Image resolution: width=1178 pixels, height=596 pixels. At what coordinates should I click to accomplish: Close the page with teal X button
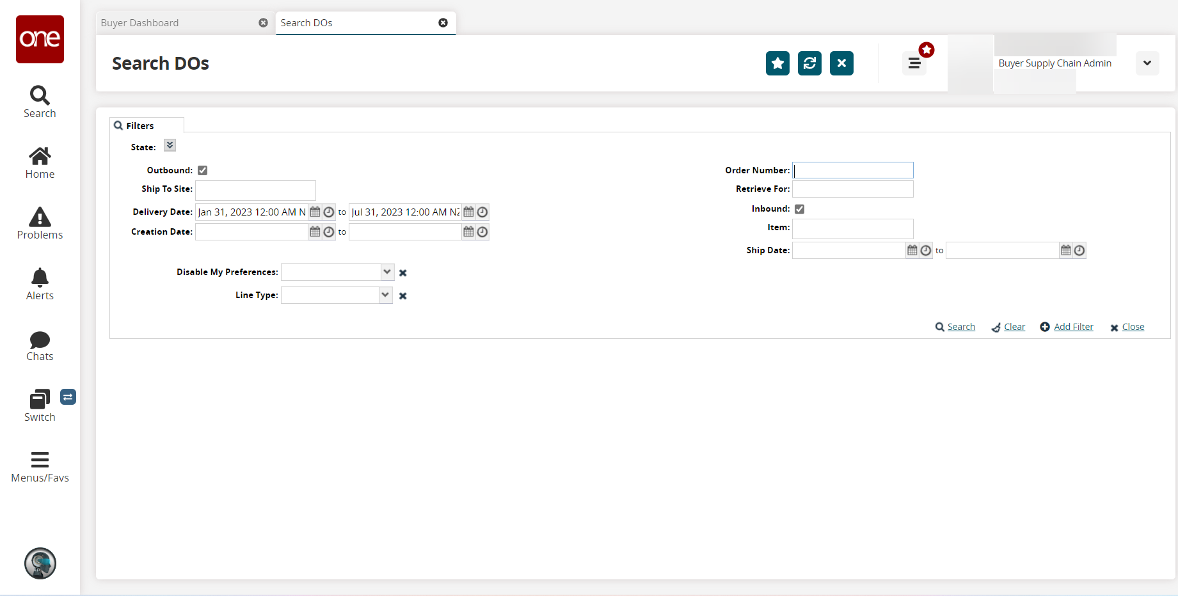pos(841,63)
